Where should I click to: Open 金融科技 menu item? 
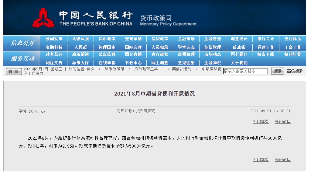pyautogui.click(x=54, y=47)
